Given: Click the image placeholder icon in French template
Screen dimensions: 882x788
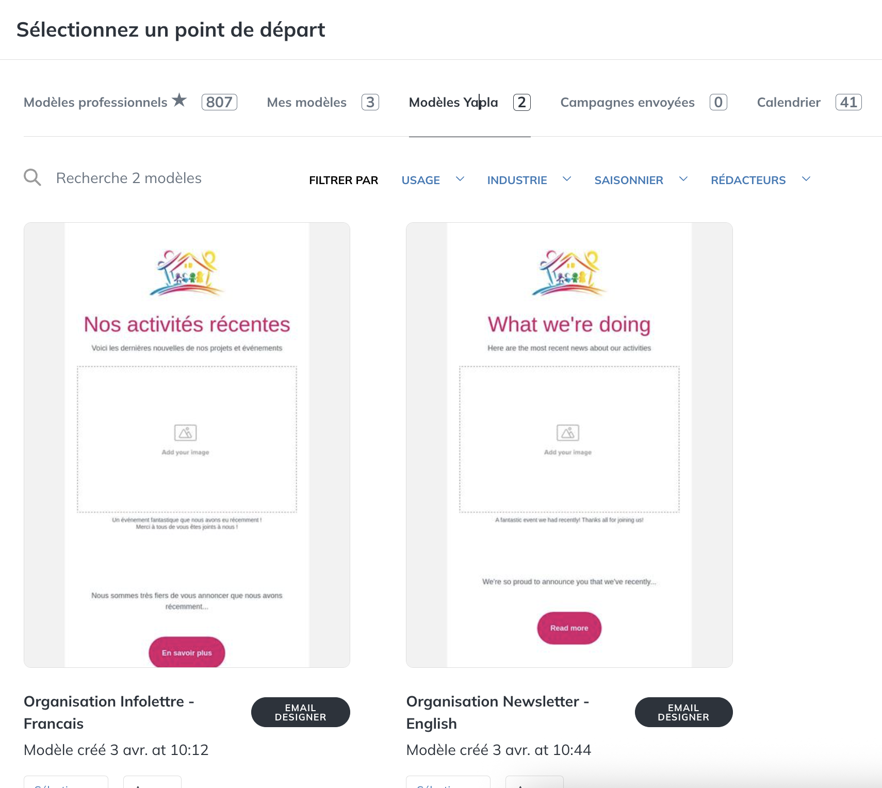Looking at the screenshot, I should tap(186, 433).
